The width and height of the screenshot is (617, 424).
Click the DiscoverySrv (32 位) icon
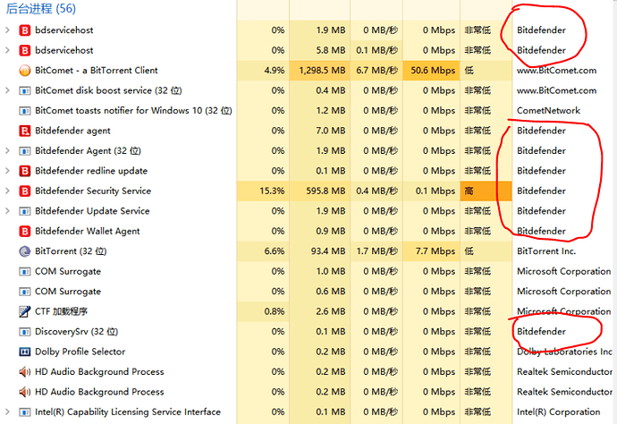(x=24, y=332)
